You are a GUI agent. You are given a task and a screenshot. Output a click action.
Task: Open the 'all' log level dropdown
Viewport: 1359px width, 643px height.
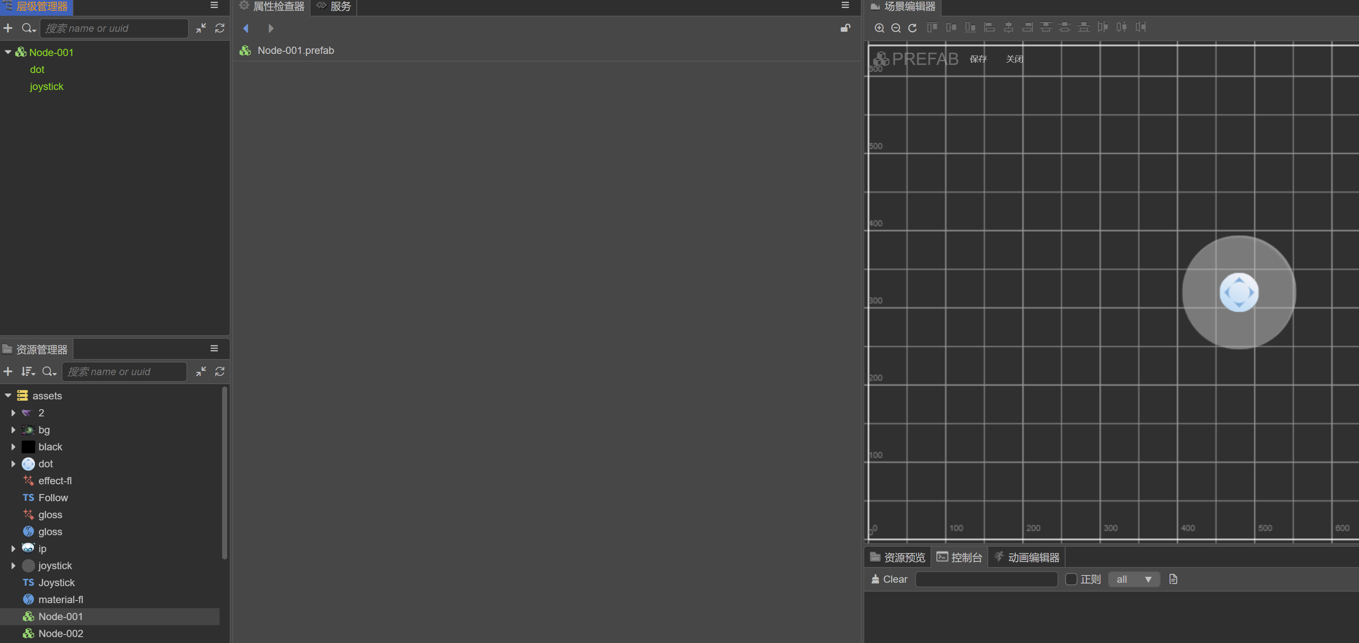tap(1134, 579)
